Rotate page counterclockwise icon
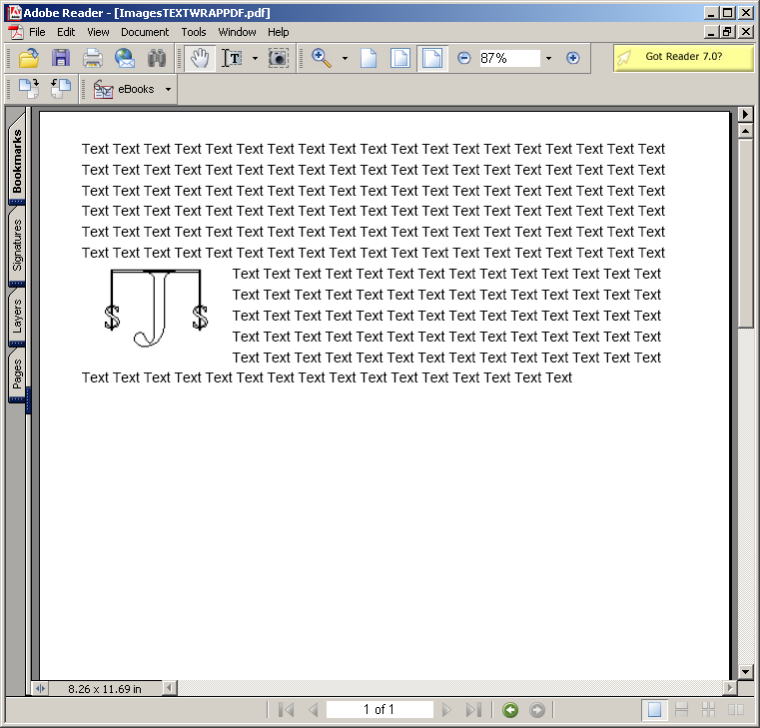 point(61,89)
